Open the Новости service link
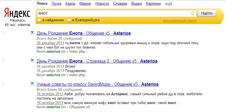 (x=102, y=4)
